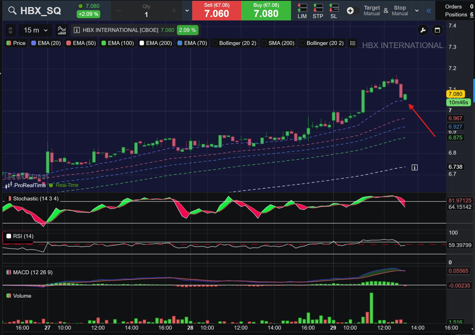Screen dimensions: 475x335
Task: Toggle the Target and Stop switch
Action: click(x=353, y=11)
